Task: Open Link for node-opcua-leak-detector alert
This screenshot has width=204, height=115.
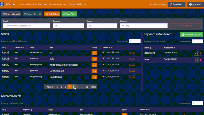Action: [x=94, y=65]
